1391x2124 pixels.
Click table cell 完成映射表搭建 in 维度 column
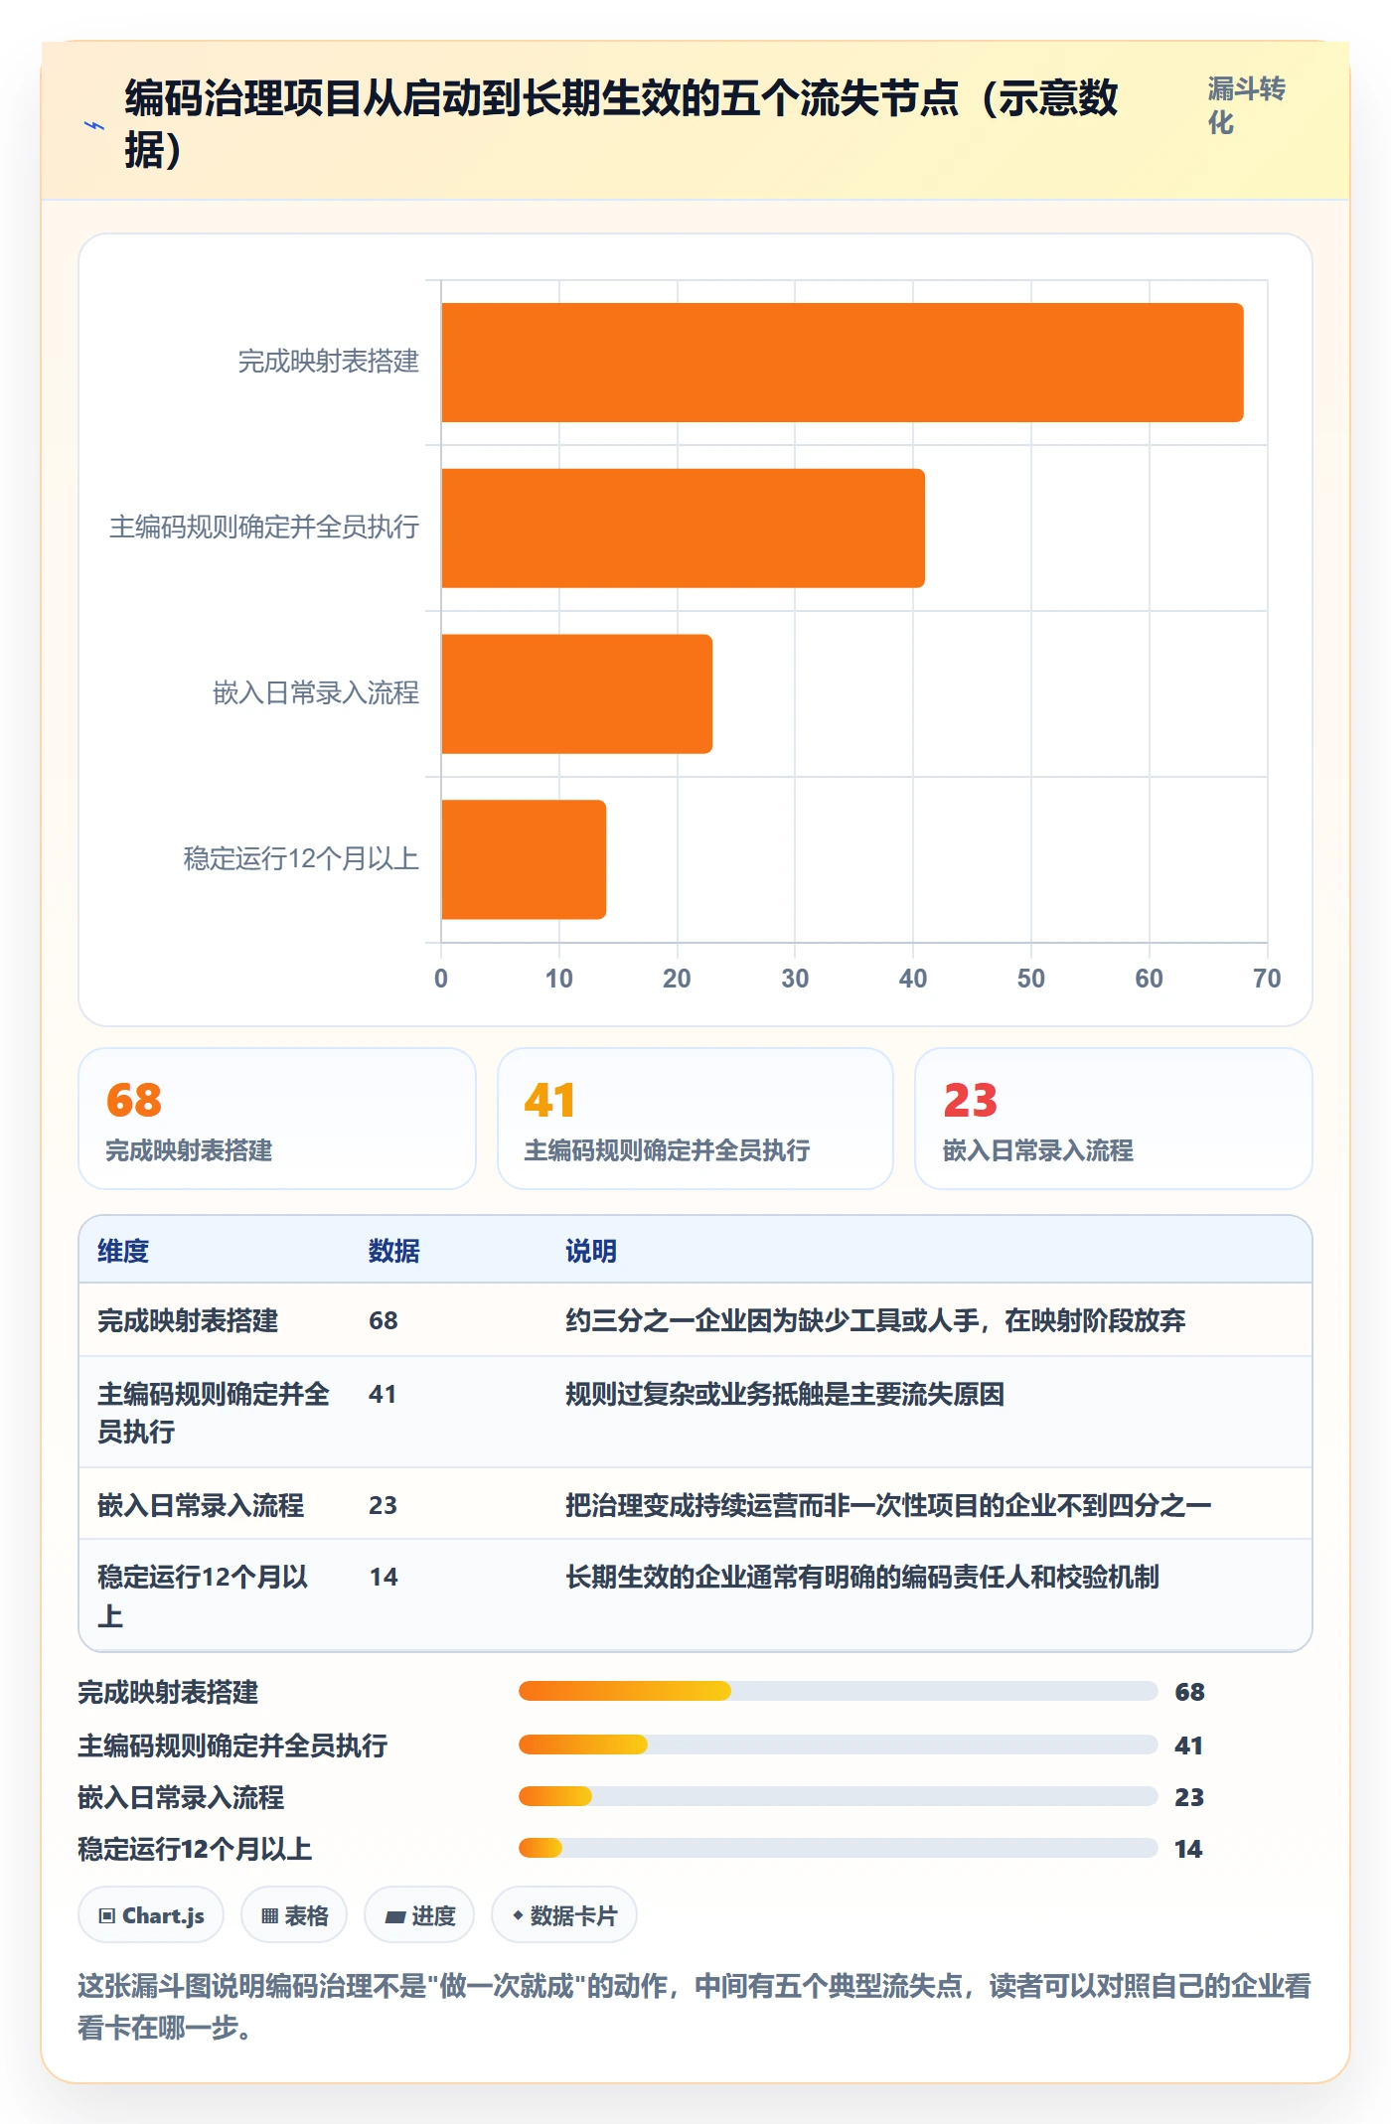click(x=188, y=1320)
